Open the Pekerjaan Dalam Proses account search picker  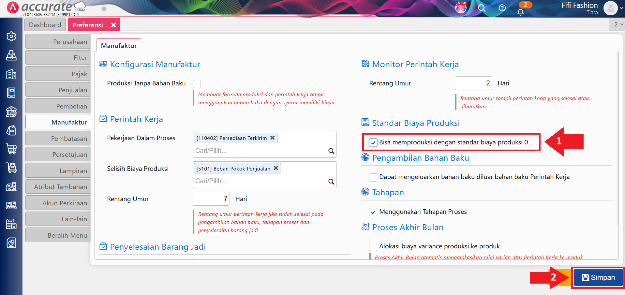(331, 151)
